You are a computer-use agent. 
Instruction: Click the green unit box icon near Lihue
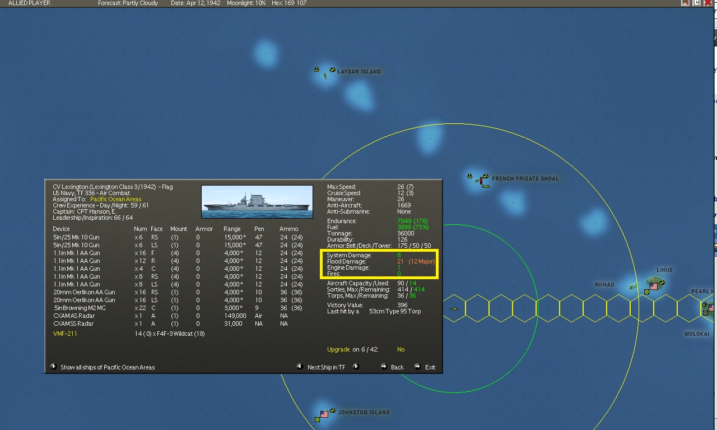[646, 292]
